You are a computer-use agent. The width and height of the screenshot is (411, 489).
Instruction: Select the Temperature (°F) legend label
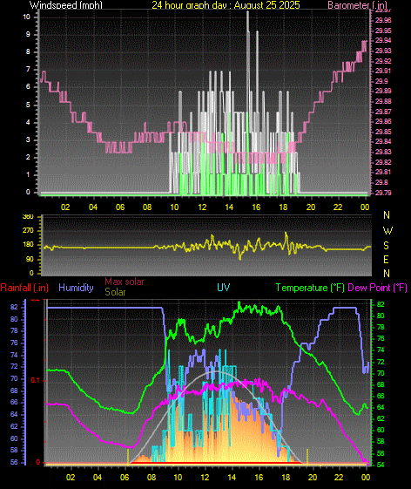coord(310,288)
